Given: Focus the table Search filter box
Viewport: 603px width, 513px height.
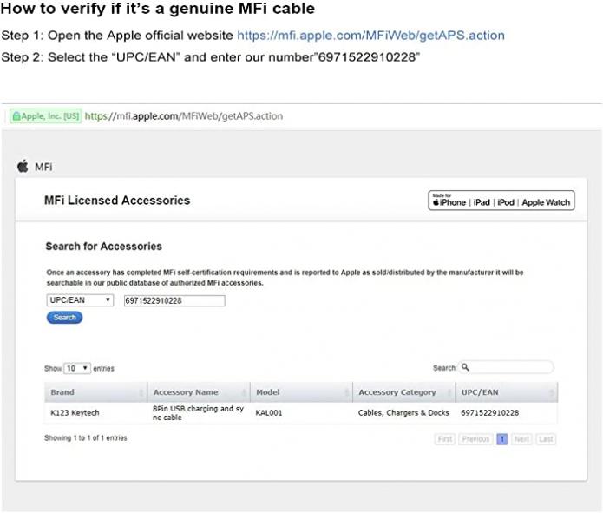Looking at the screenshot, I should click(x=506, y=367).
